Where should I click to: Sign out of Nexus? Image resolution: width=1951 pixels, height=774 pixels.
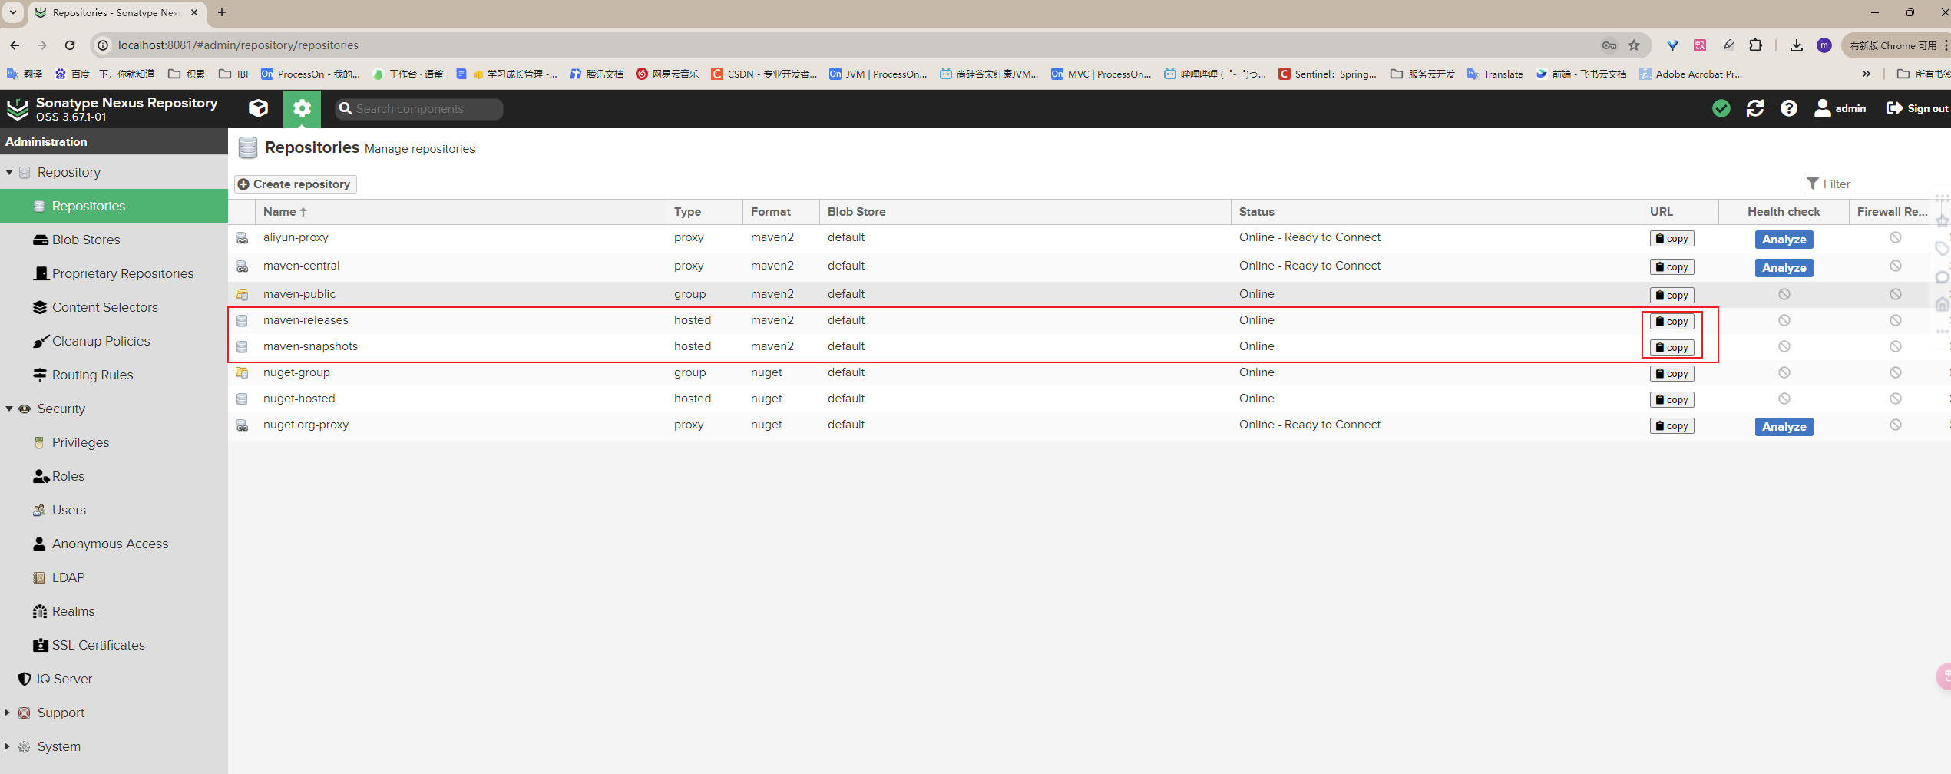(1917, 108)
